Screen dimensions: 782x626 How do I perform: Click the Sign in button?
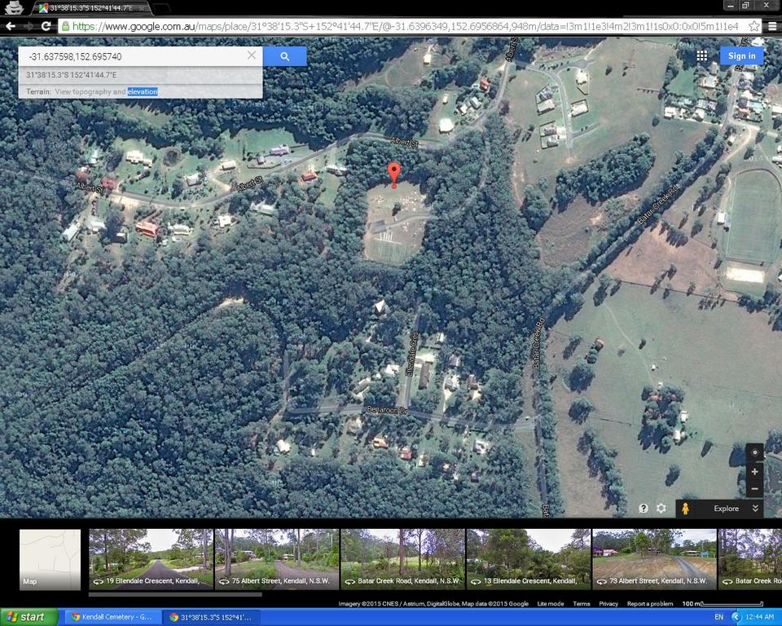click(x=741, y=55)
